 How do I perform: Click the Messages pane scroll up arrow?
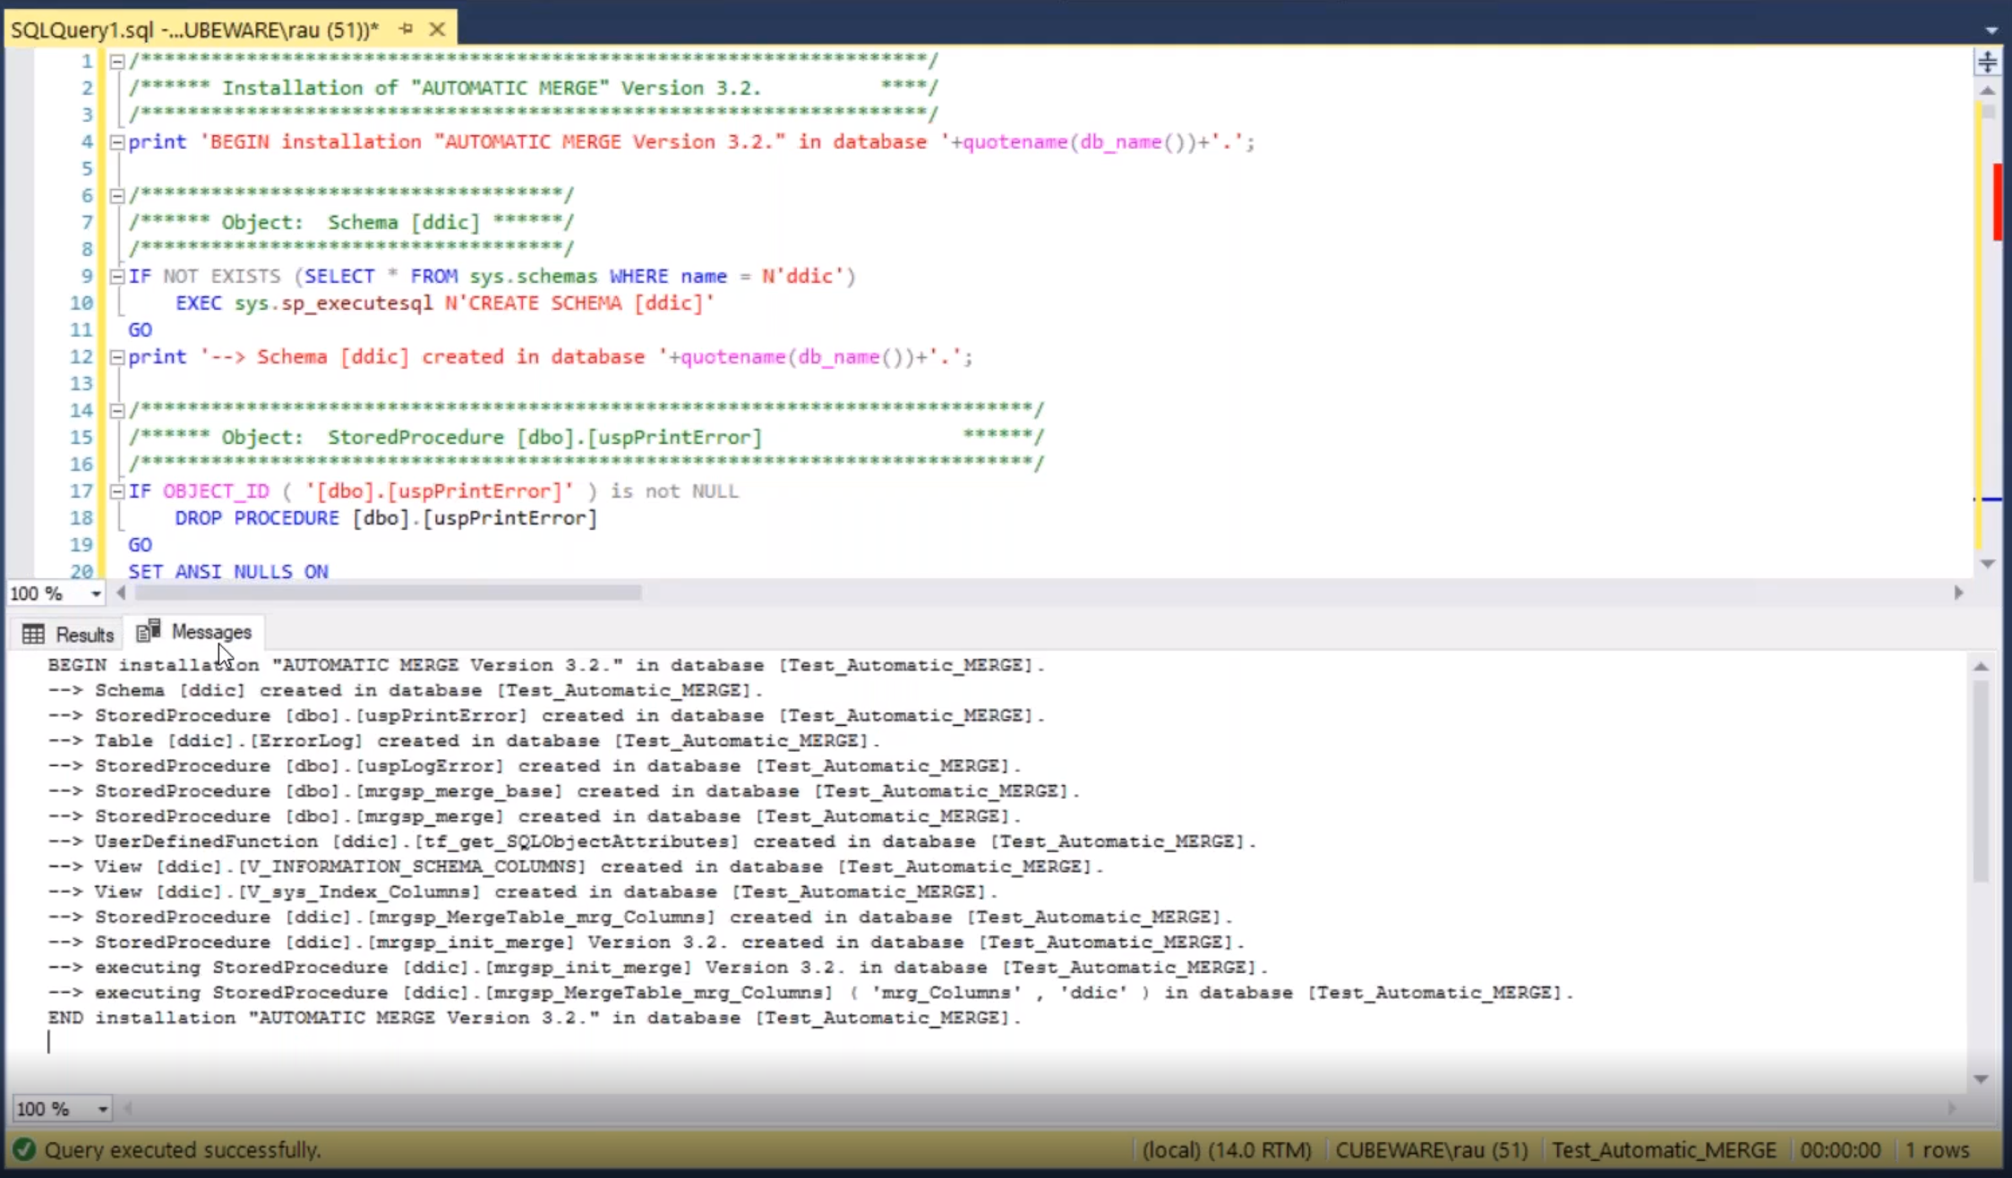click(1981, 667)
